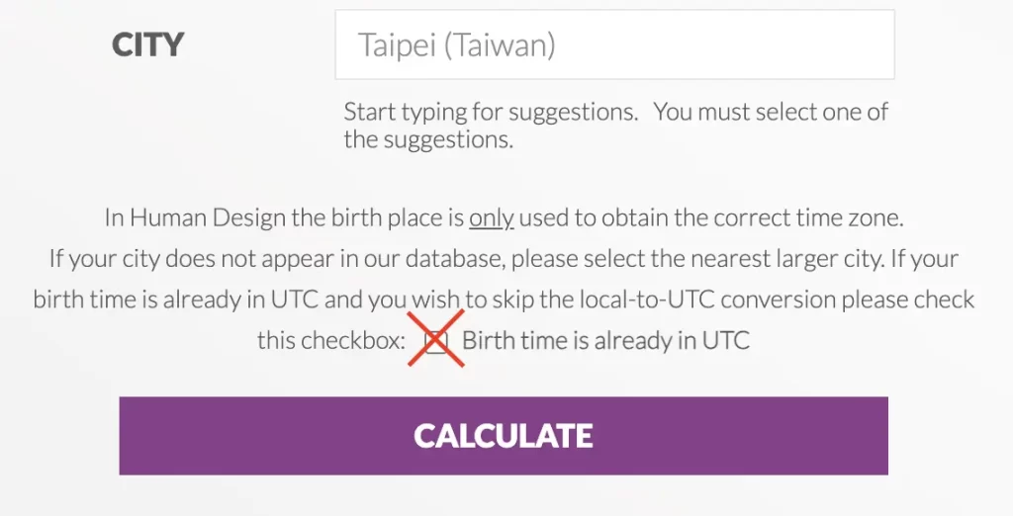The height and width of the screenshot is (516, 1013).
Task: Click the City input field
Action: point(614,44)
